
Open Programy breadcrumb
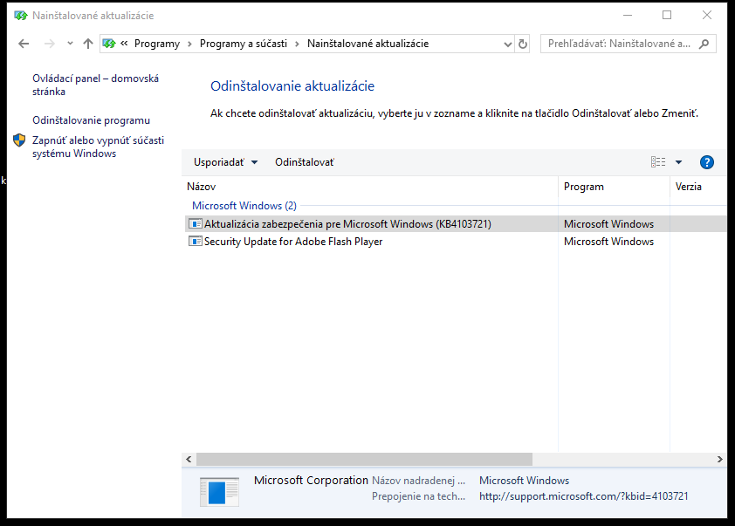pyautogui.click(x=157, y=44)
